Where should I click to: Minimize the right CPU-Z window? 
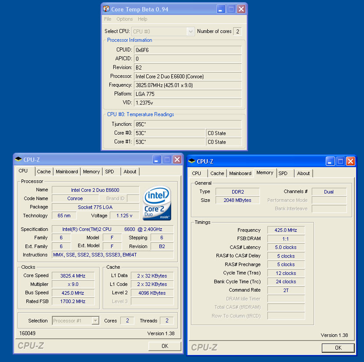pyautogui.click(x=330, y=161)
